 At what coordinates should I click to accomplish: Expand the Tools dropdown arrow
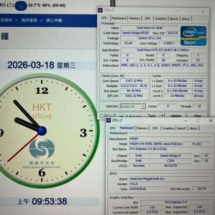[x=162, y=116]
